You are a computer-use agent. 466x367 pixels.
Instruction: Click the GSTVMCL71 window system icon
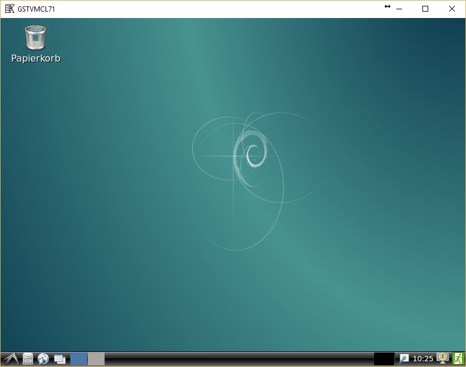tap(9, 9)
